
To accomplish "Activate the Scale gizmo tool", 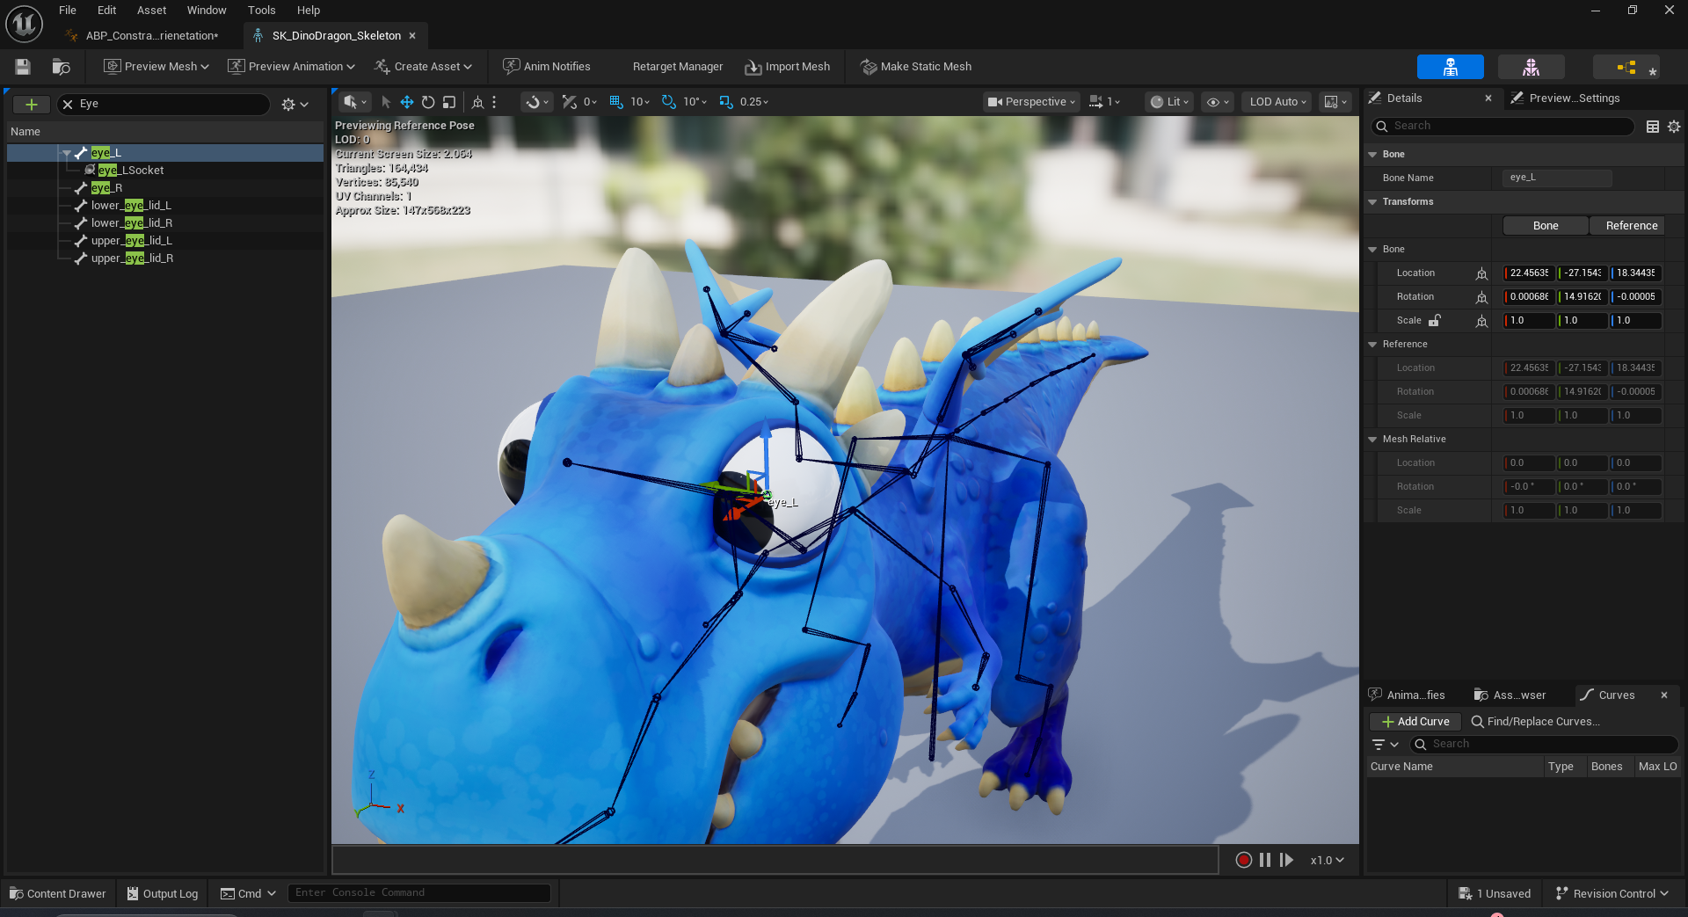I will [x=449, y=102].
